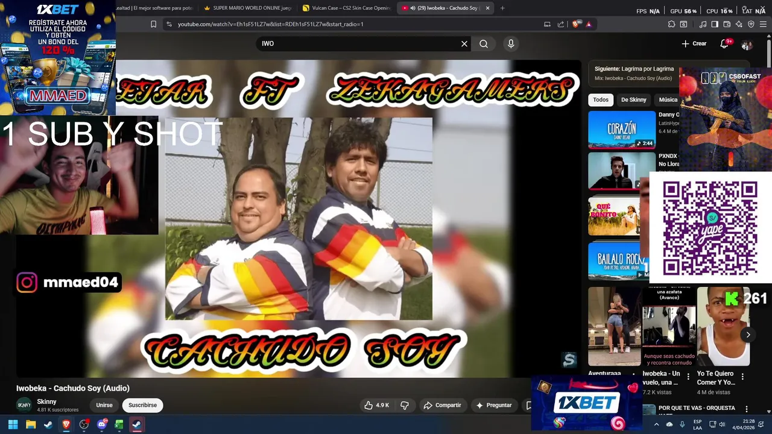Open the Skinny channel name link
This screenshot has width=772, height=434.
tap(46, 401)
